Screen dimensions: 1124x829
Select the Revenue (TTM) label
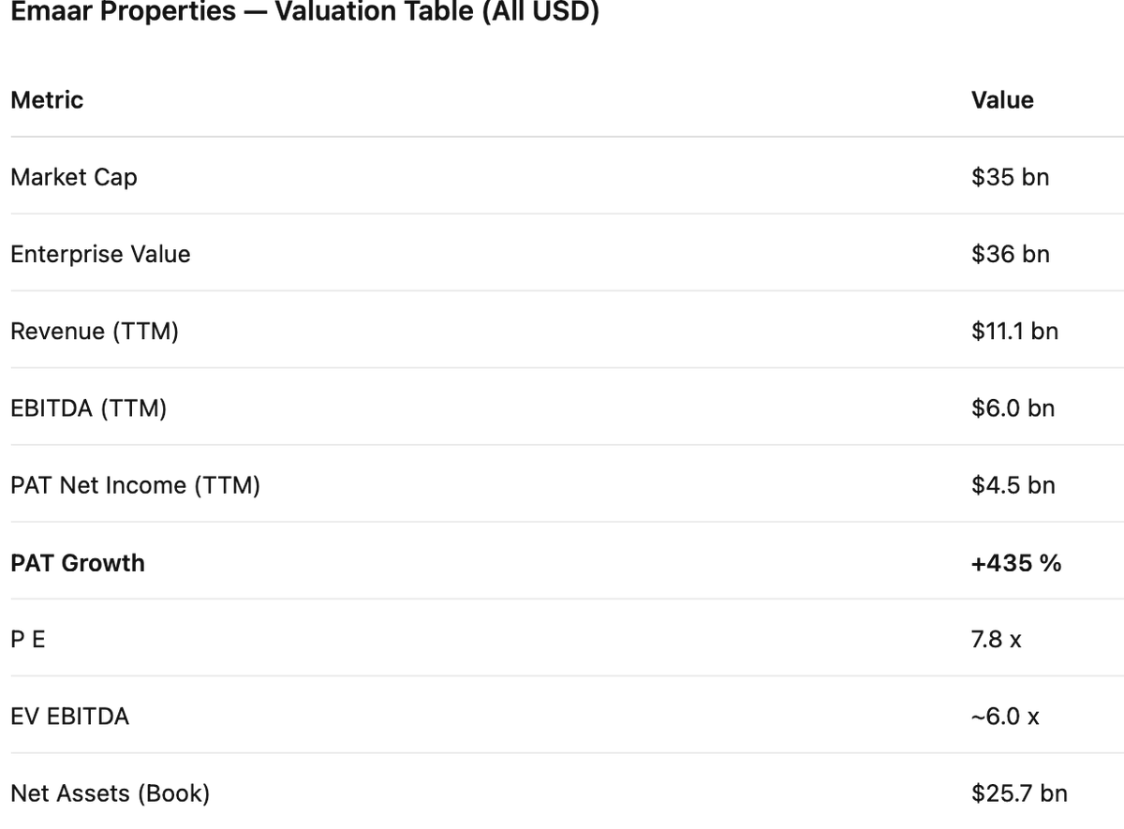[95, 332]
